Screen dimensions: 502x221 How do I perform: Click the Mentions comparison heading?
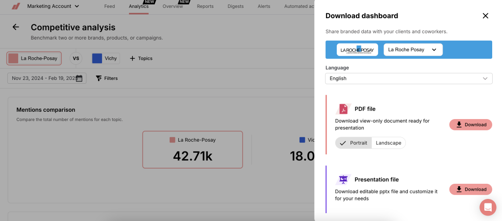click(x=46, y=110)
